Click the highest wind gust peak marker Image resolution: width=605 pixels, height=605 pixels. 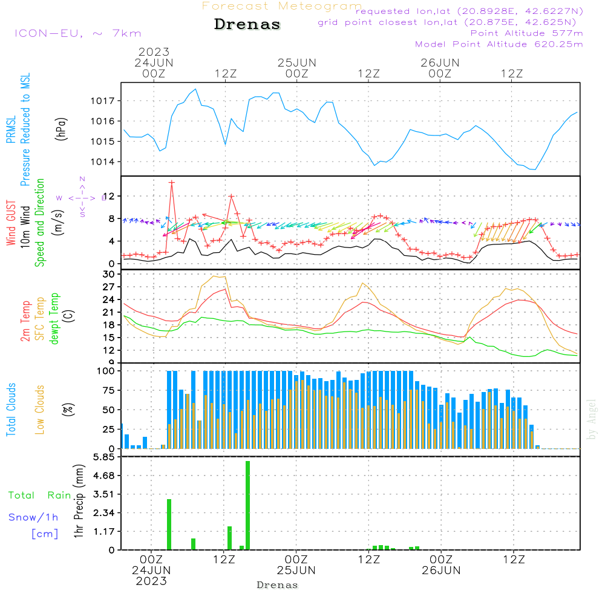[172, 183]
